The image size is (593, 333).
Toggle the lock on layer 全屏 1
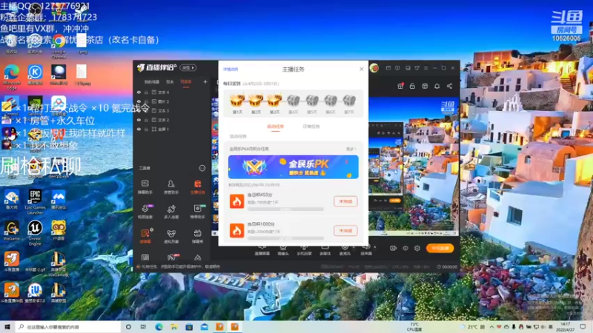146,129
